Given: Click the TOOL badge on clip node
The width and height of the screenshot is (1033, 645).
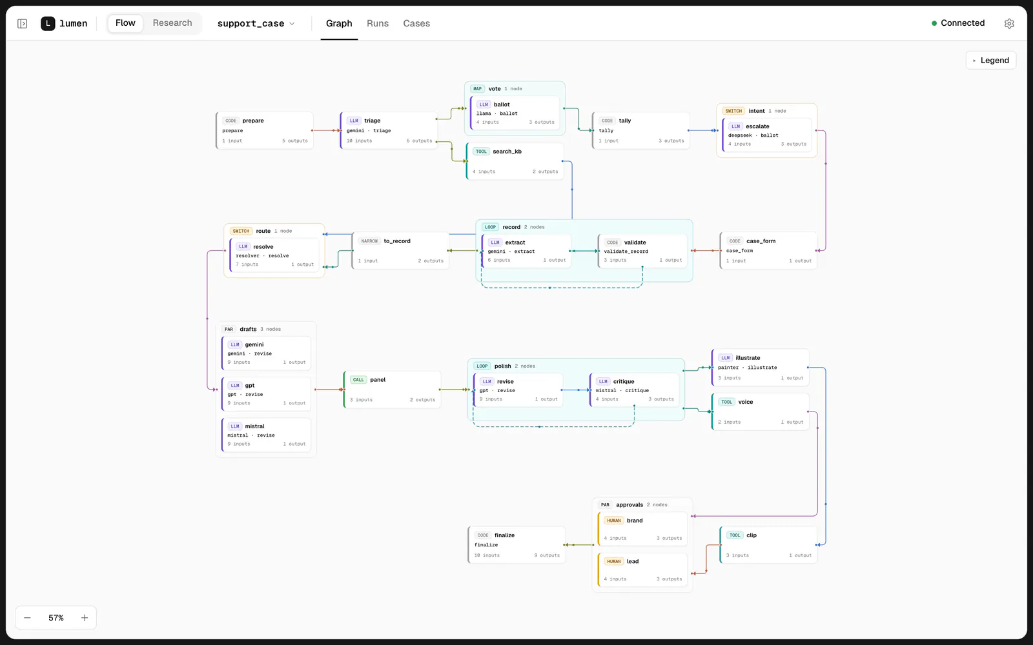Looking at the screenshot, I should (x=735, y=535).
